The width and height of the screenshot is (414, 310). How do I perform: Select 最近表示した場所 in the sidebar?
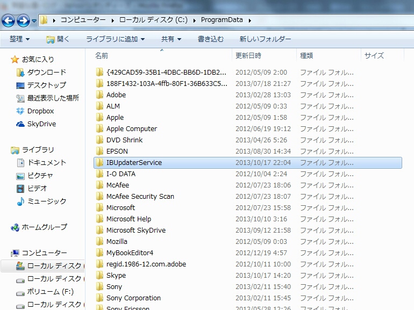tap(53, 98)
